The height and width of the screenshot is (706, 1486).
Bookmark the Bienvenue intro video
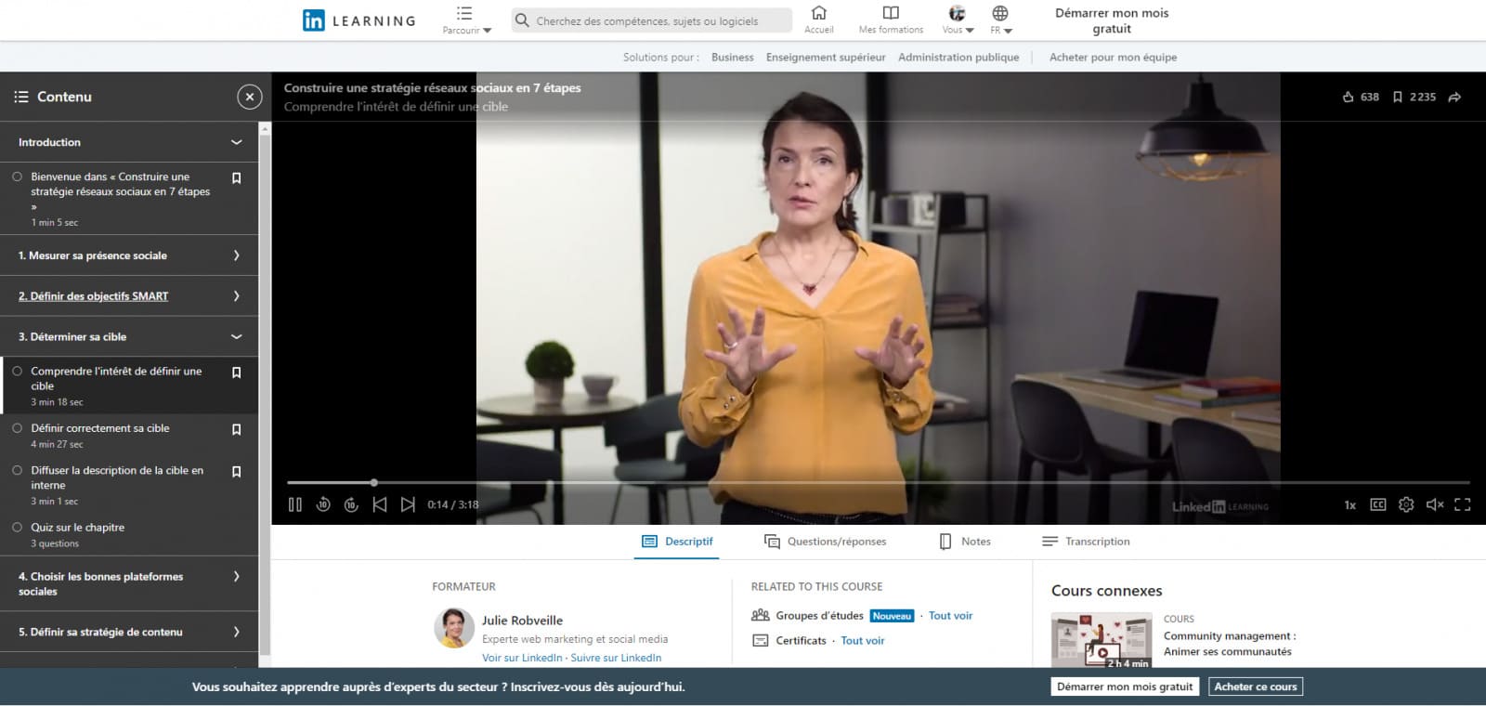236,177
